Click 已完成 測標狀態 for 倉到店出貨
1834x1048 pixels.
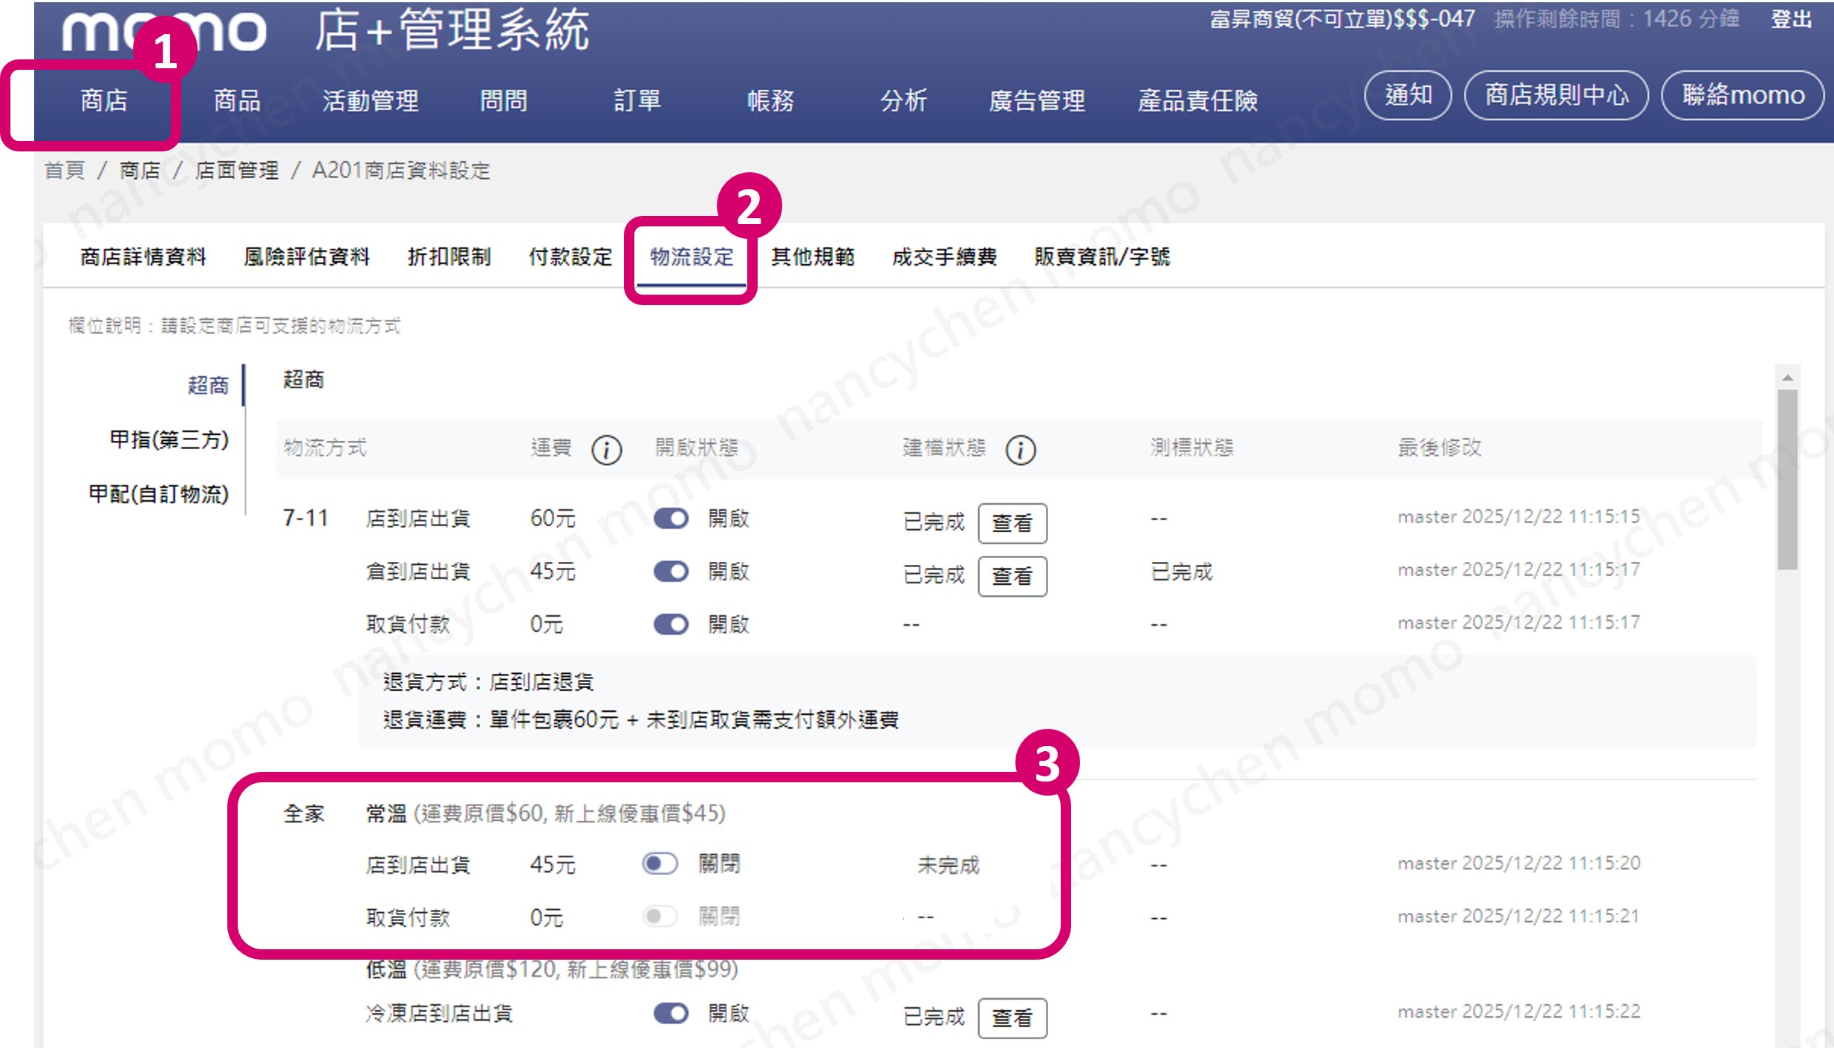(x=1181, y=572)
